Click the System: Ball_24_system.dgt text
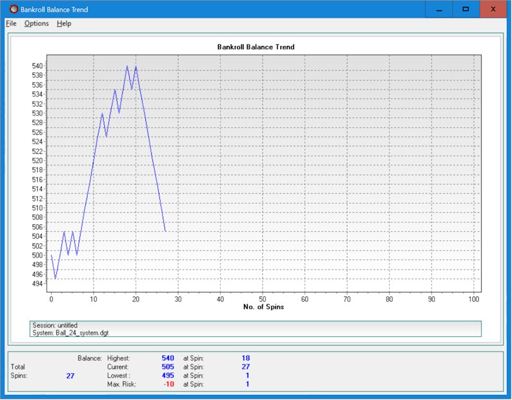The image size is (512, 400). coord(70,333)
